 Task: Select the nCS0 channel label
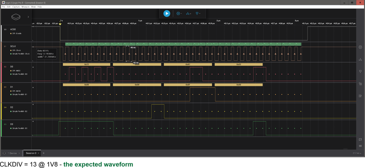click(x=13, y=30)
